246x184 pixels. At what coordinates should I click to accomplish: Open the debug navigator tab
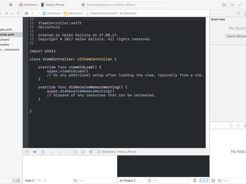(x=6, y=13)
